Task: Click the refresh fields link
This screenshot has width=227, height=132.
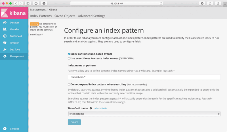Action: pos(100,108)
